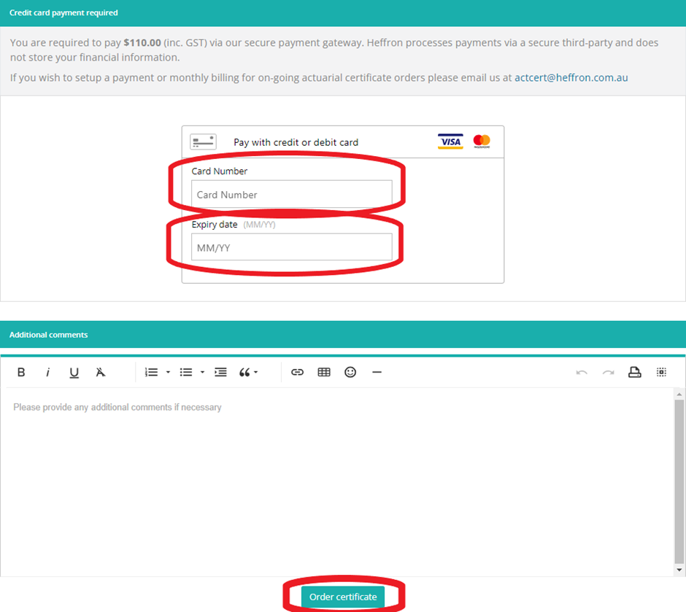Open numbered list style dropdown arrow

[x=168, y=373]
